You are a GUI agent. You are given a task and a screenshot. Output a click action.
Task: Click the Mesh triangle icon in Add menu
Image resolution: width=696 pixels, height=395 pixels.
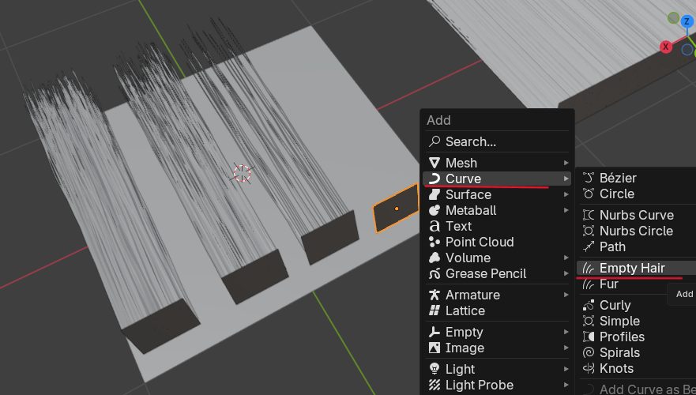pyautogui.click(x=434, y=163)
